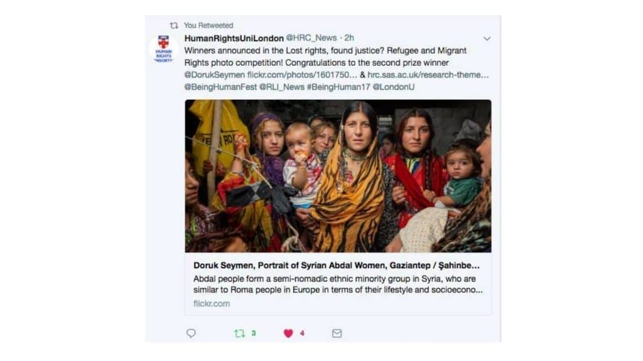Click the @HRC_News handle
643x361 pixels.
click(x=311, y=38)
